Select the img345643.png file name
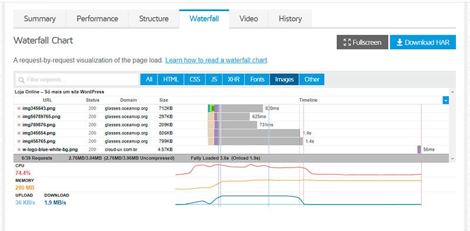The image size is (470, 231). click(39, 108)
